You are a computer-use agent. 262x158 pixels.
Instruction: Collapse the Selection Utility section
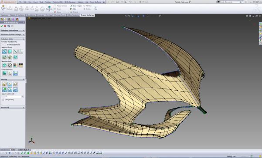pos(13,39)
